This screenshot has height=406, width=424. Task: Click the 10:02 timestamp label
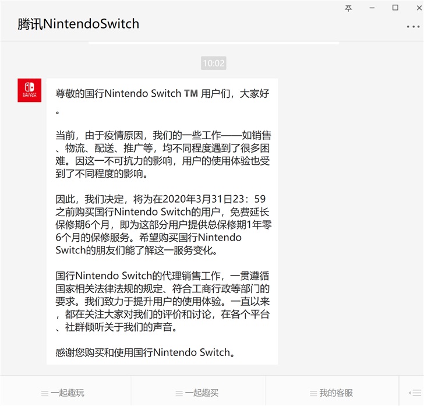(x=214, y=63)
